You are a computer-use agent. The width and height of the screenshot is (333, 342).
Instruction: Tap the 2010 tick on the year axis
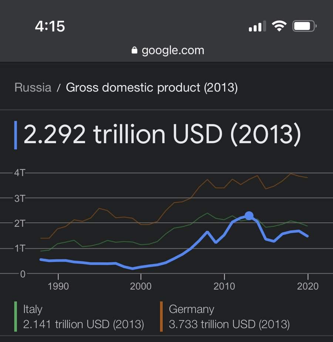[x=224, y=286]
